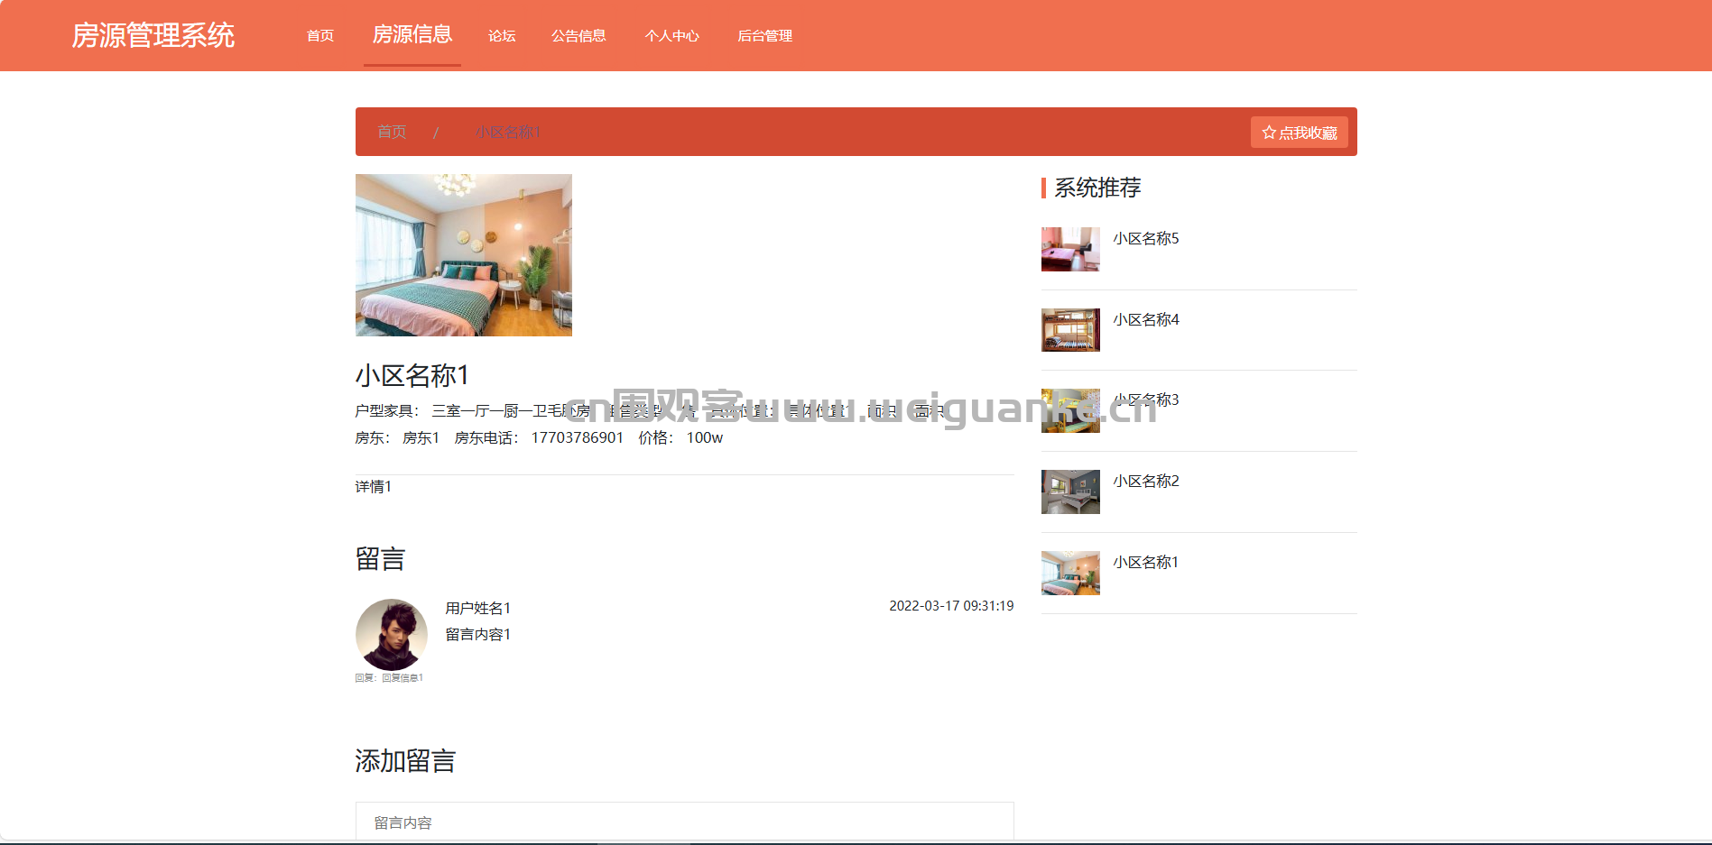Image resolution: width=1712 pixels, height=845 pixels.
Task: Open the 小区名称5 recommendation thumbnail
Action: (1070, 249)
